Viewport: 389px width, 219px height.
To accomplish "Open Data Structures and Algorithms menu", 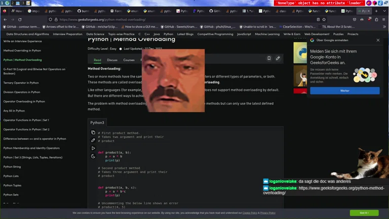I will pyautogui.click(x=27, y=34).
